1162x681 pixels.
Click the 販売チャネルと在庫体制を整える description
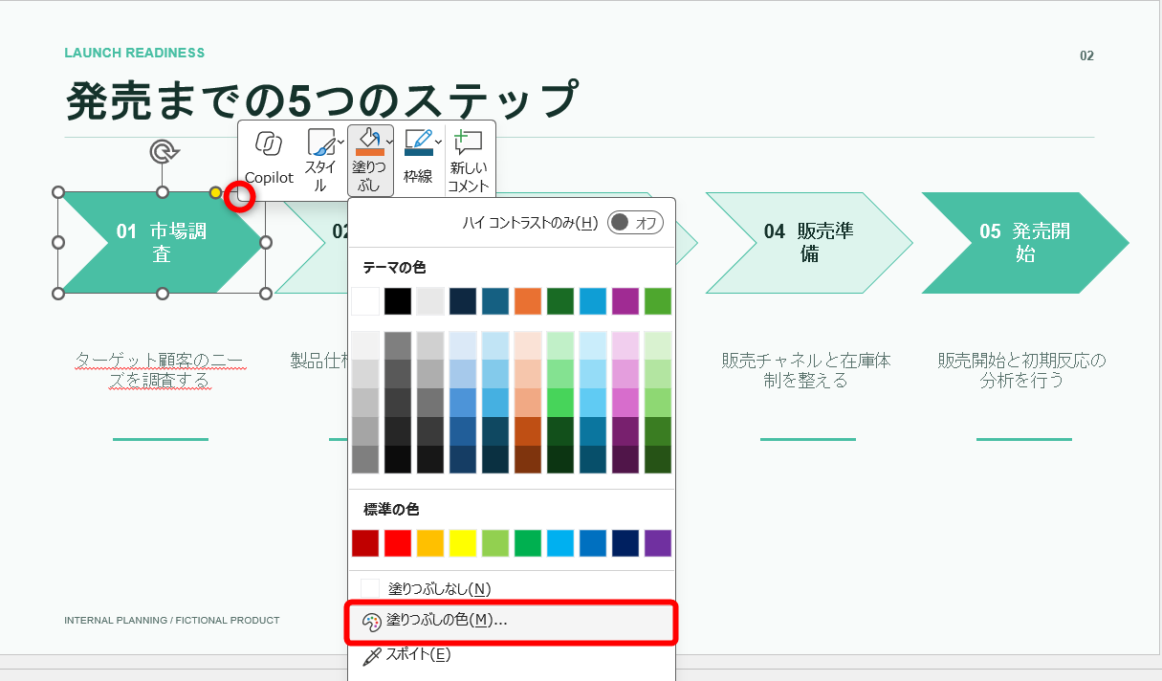(x=807, y=370)
